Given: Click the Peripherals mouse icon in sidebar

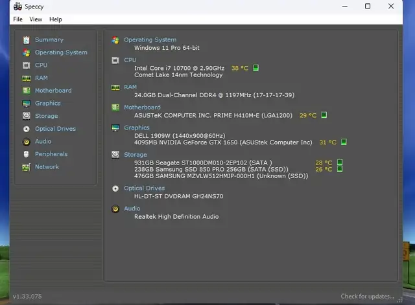Looking at the screenshot, I should [x=26, y=154].
